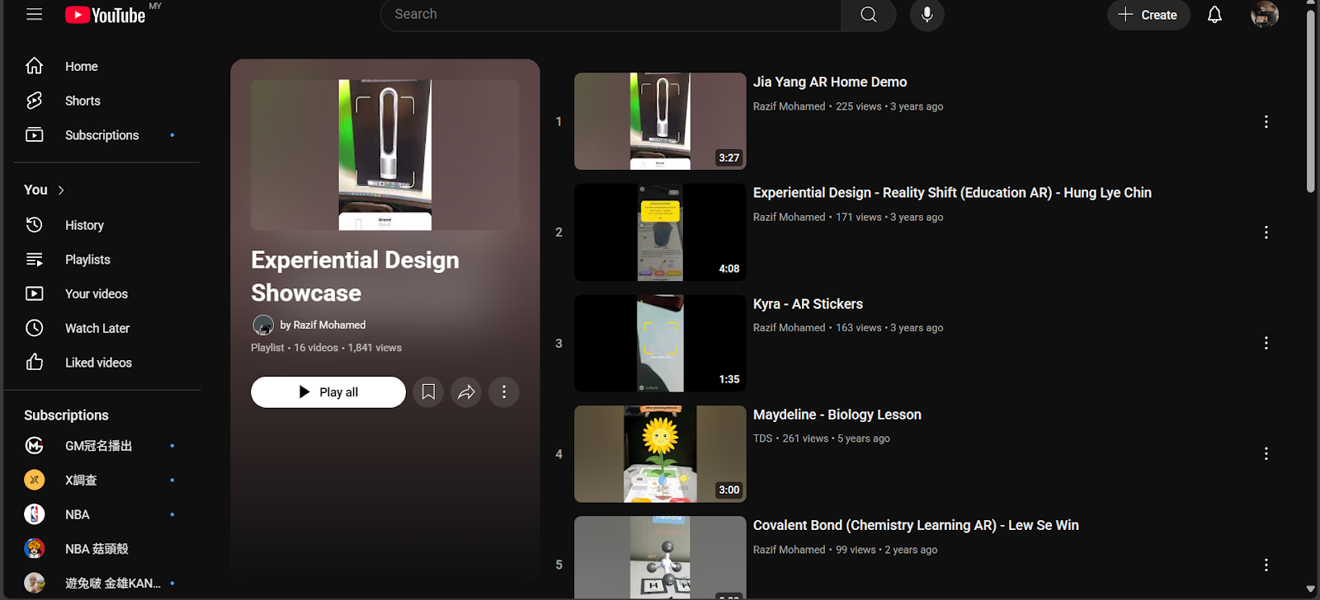Image resolution: width=1320 pixels, height=600 pixels.
Task: Open options for Kyra - AR Stickers
Action: pos(1266,343)
